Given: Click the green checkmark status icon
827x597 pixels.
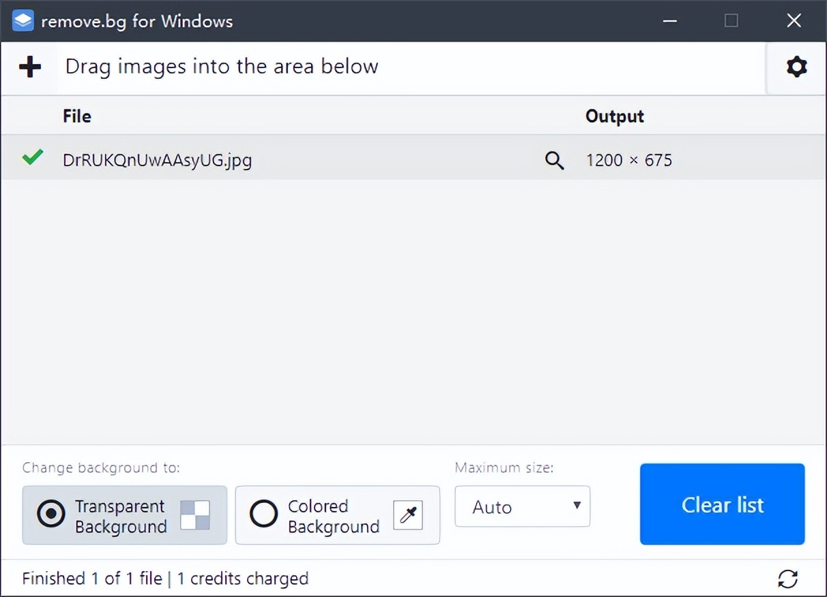Looking at the screenshot, I should coord(32,157).
